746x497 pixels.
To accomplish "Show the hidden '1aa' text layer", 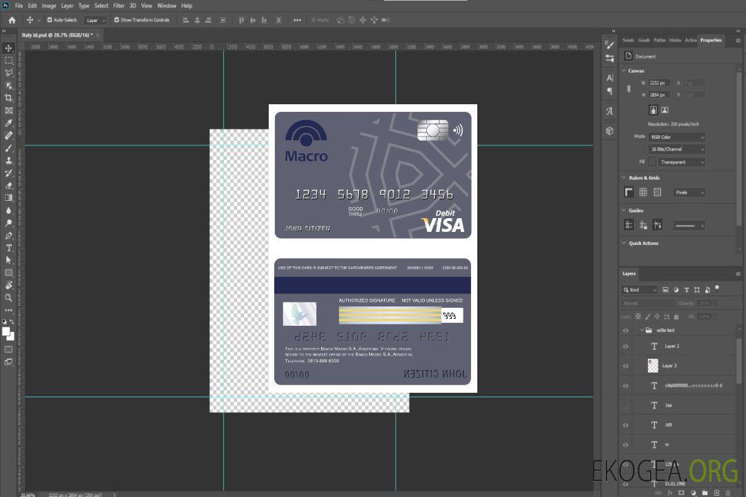I will (x=626, y=405).
